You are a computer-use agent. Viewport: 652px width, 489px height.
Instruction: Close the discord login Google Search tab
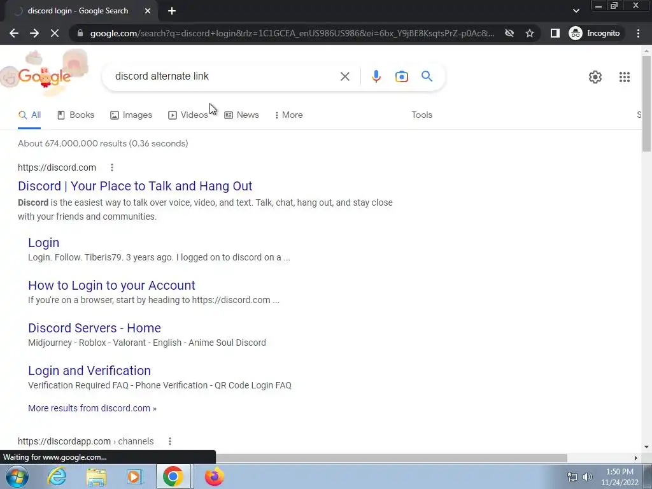click(148, 11)
